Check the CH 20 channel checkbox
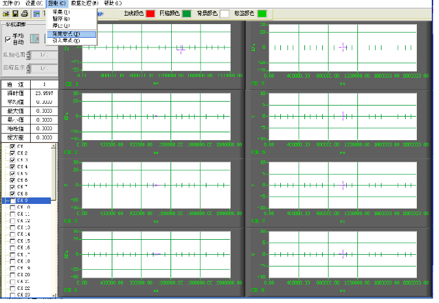This screenshot has width=439, height=303. click(12, 275)
